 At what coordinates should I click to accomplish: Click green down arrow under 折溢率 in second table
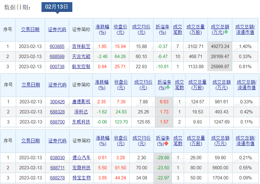coord(168,87)
